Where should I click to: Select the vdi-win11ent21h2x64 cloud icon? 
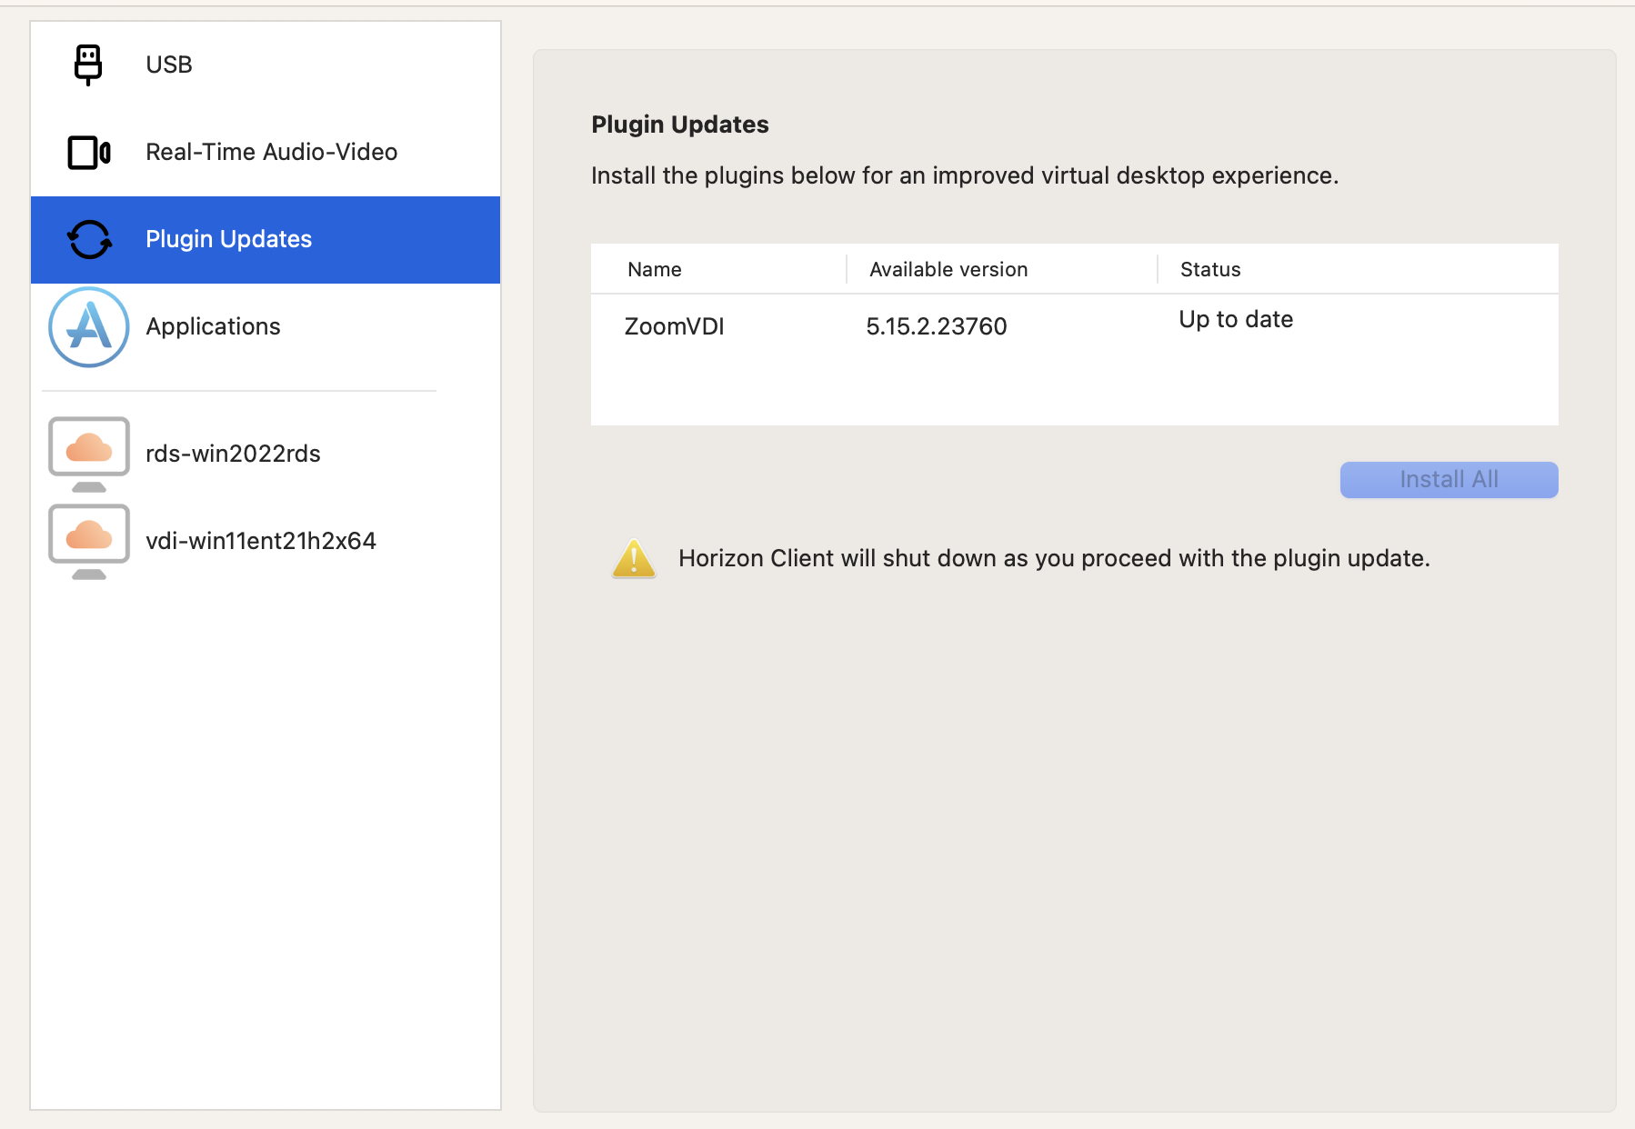coord(86,539)
